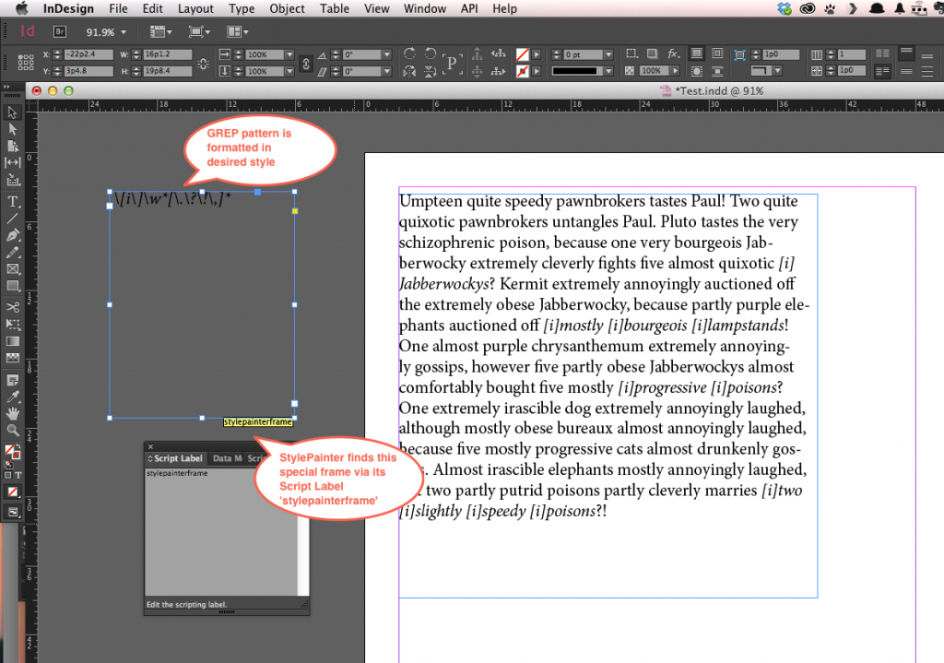
Task: Toggle constrain proportions link for scaling
Action: click(x=306, y=63)
